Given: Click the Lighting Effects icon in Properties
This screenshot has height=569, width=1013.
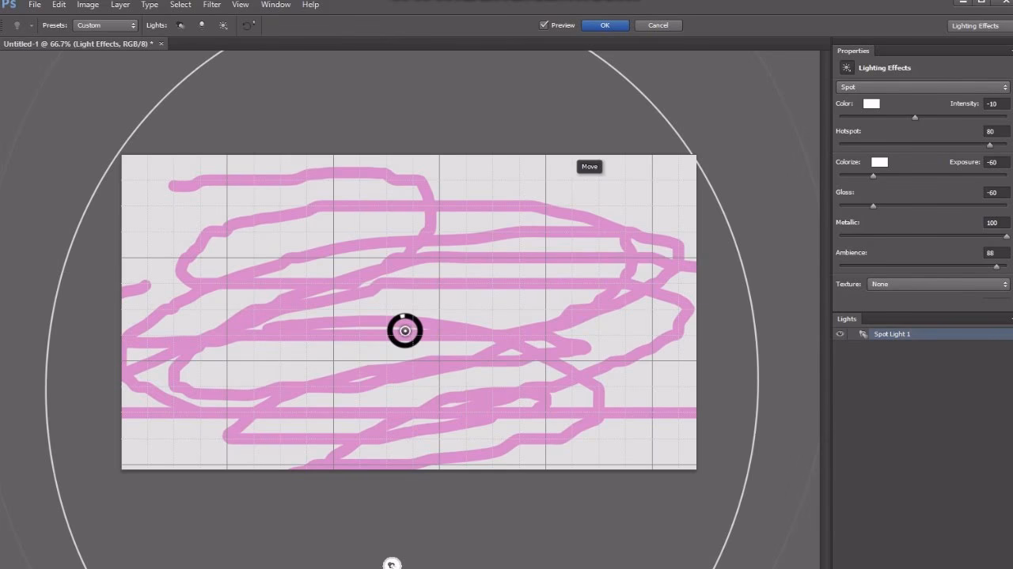Looking at the screenshot, I should coord(846,67).
